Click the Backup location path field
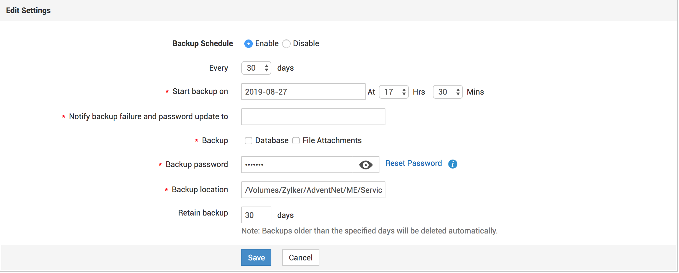Screen dimensions: 679x273 313,190
